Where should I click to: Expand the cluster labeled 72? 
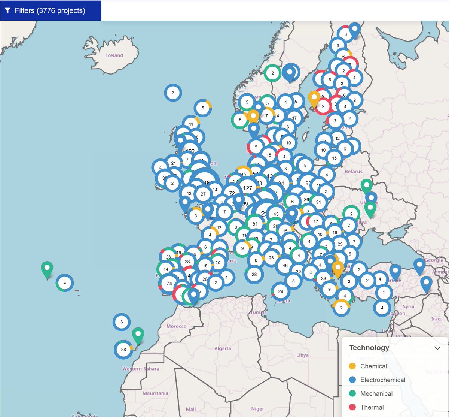232,193
